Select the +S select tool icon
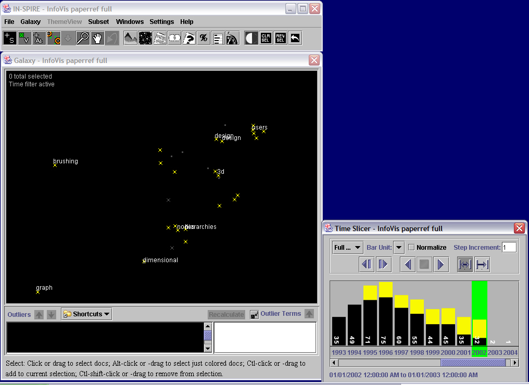 [x=10, y=38]
